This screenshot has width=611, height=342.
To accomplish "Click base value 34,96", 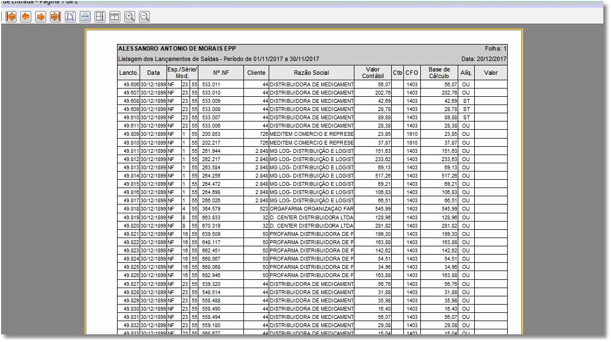I will point(451,267).
